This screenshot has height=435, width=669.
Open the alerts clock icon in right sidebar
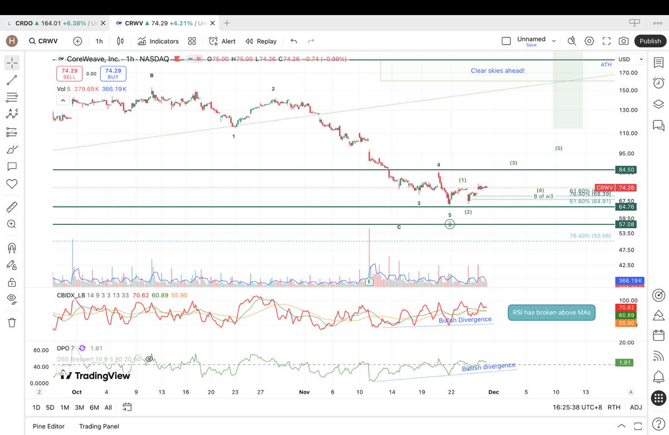(x=658, y=83)
